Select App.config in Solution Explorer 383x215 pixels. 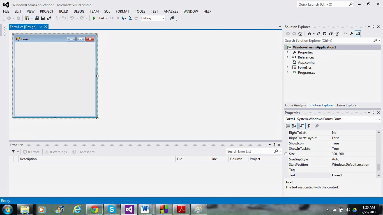[x=306, y=62]
